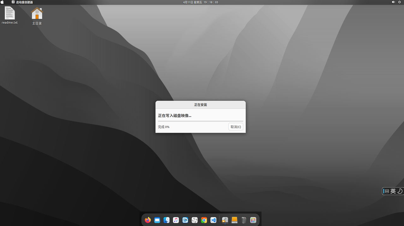
Task: Toggle the 英 input method language indicator
Action: (393, 191)
